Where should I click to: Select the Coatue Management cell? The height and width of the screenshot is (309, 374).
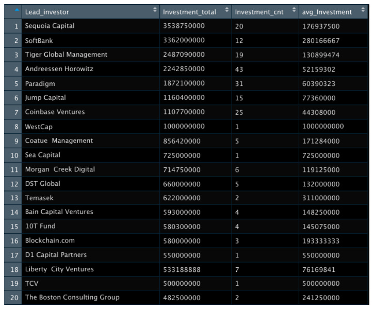(x=91, y=141)
